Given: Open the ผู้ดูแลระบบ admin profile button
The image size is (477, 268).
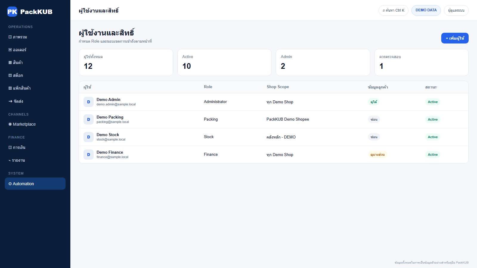Looking at the screenshot, I should 456,10.
